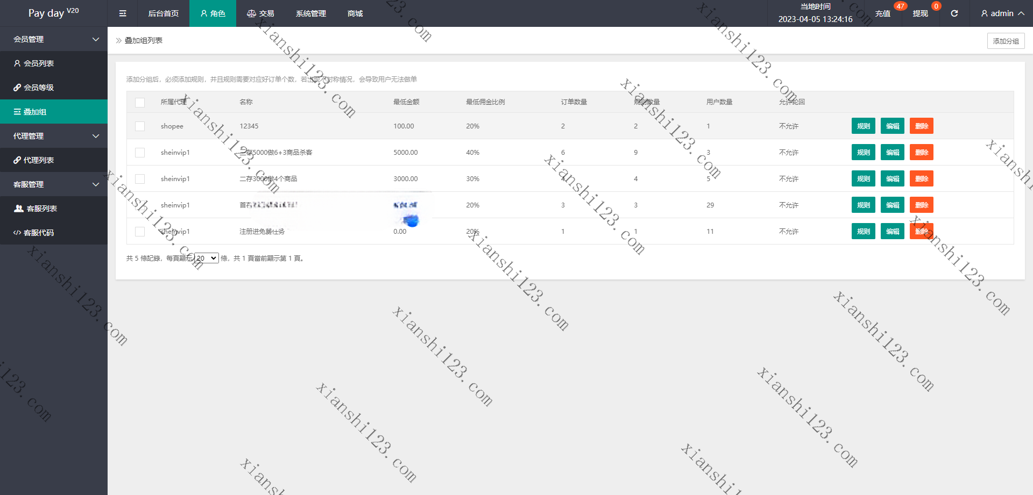
Task: Click the admin user icon
Action: click(985, 13)
